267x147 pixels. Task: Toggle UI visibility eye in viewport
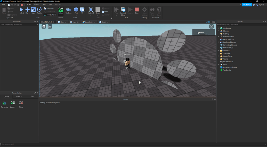[208, 22]
